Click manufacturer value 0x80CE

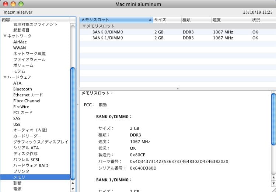pos(138,155)
